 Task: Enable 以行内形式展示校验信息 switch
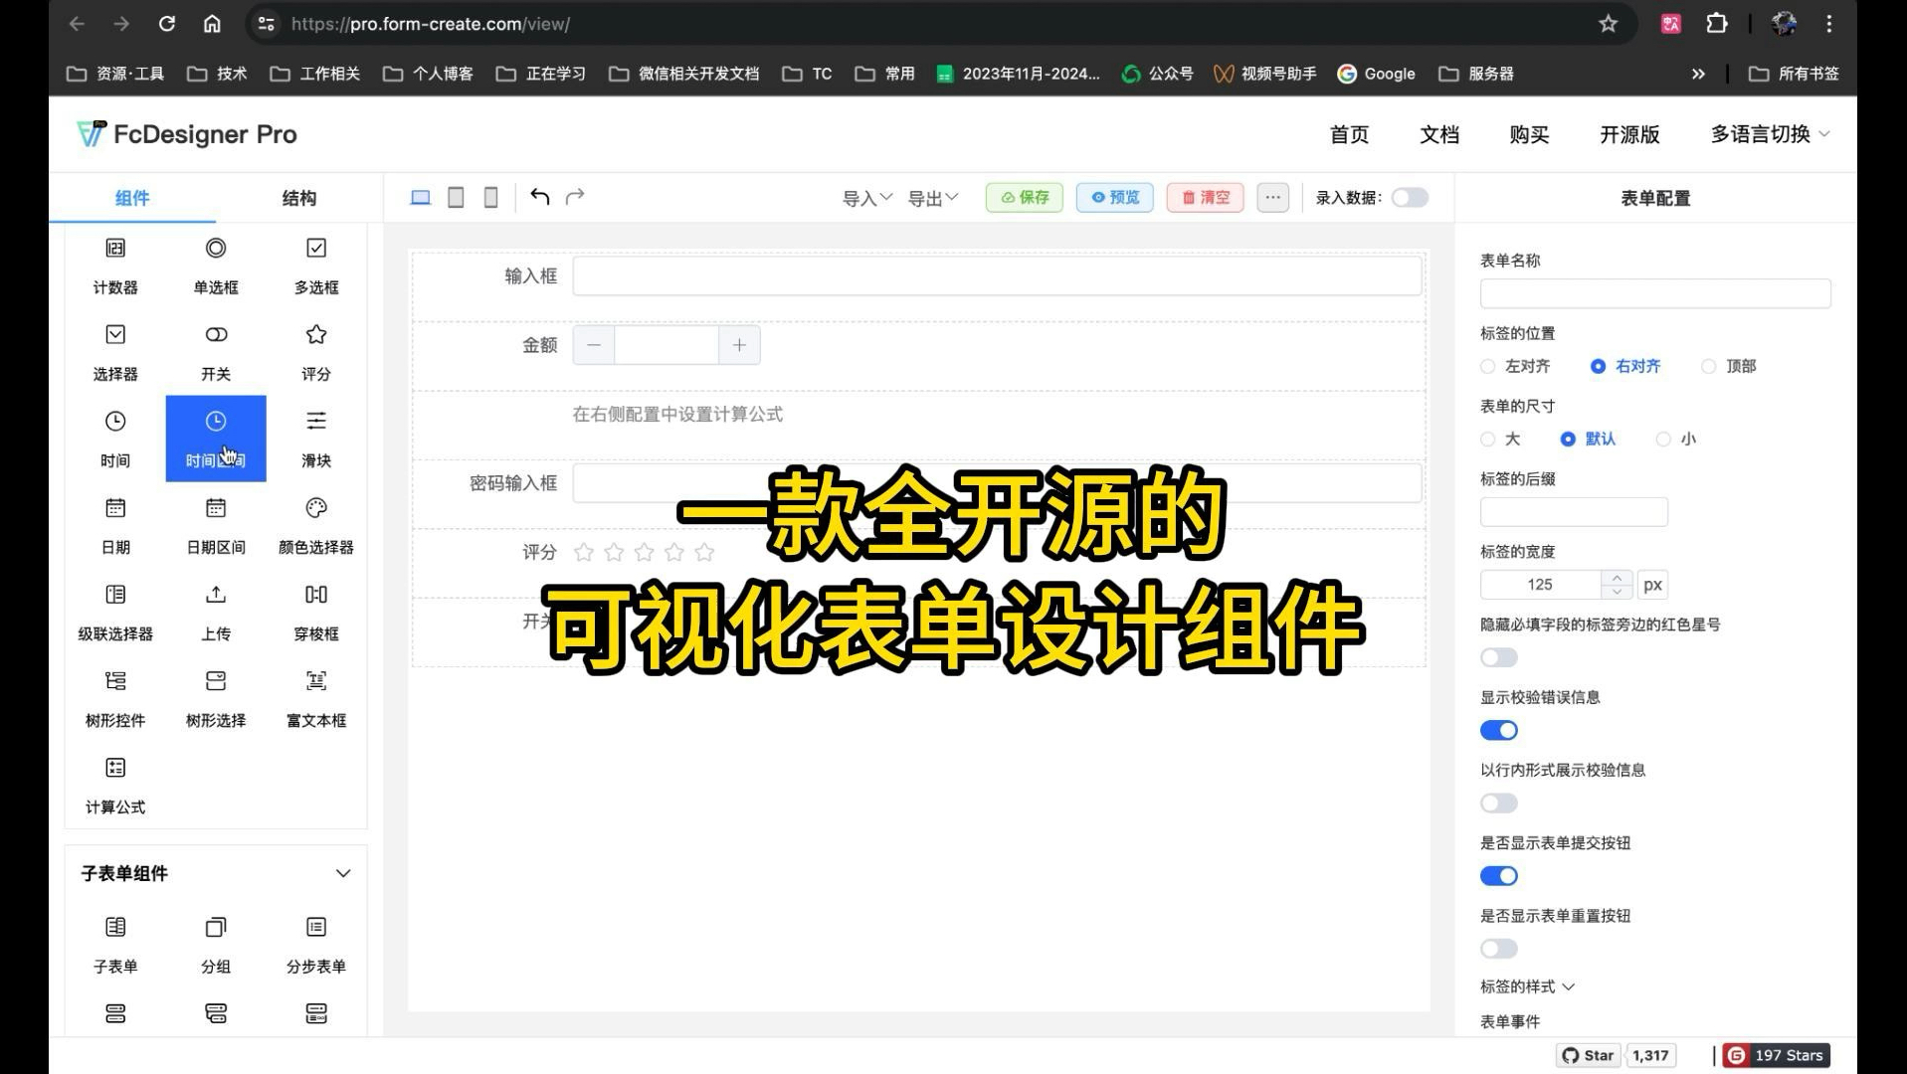(1499, 803)
